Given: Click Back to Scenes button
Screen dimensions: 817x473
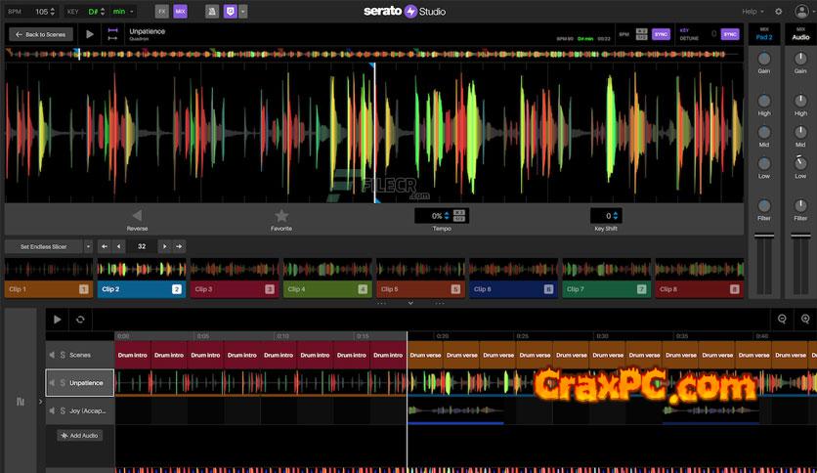Looking at the screenshot, I should [x=41, y=34].
